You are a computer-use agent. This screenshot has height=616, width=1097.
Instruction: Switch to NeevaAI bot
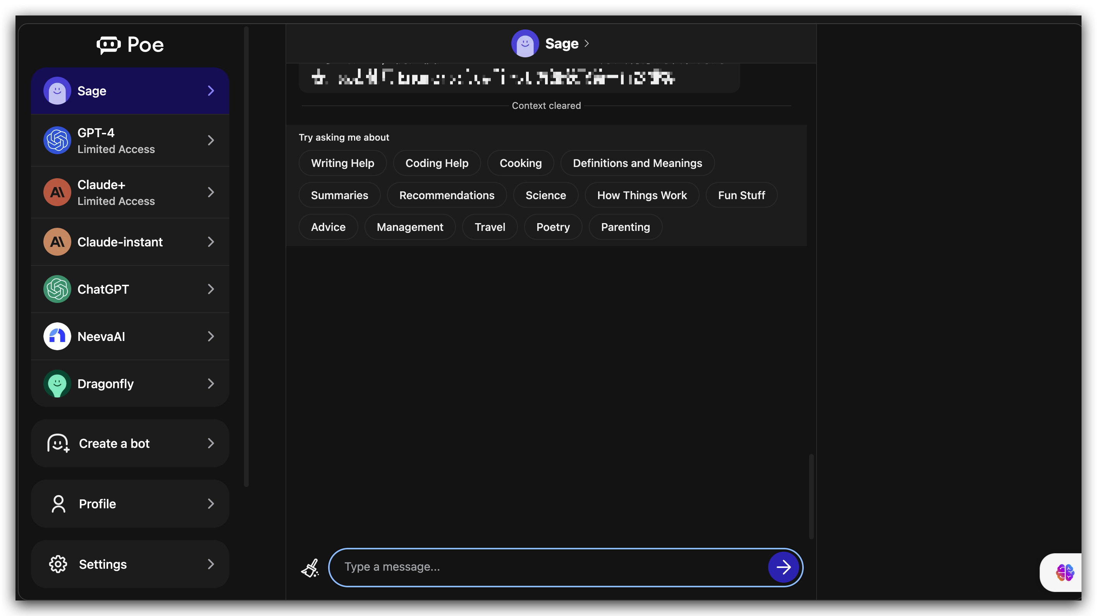pyautogui.click(x=130, y=337)
